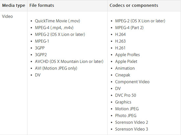Select the Cinepak codec entry
The height and width of the screenshot is (135, 181).
pyautogui.click(x=123, y=75)
